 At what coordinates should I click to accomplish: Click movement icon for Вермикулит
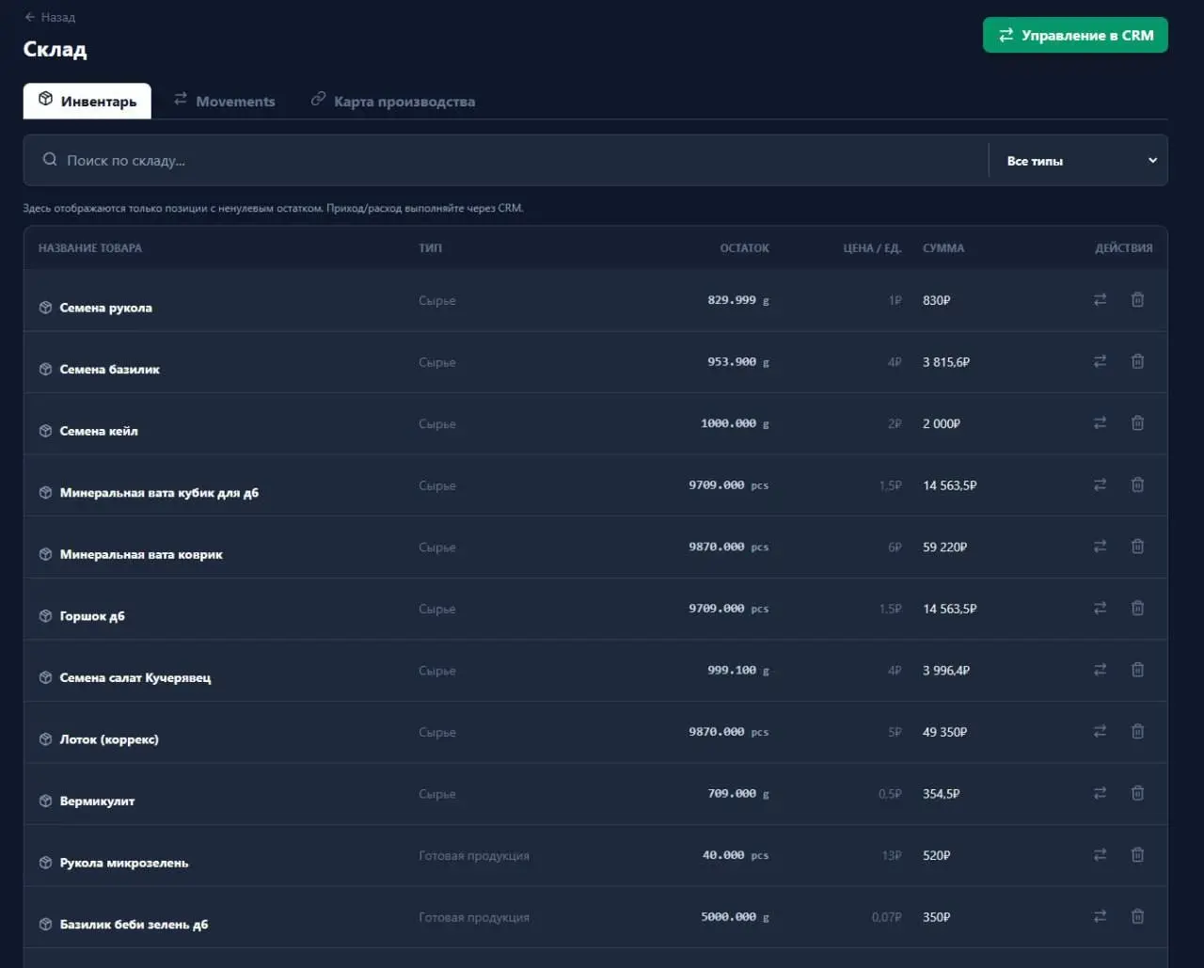1100,793
